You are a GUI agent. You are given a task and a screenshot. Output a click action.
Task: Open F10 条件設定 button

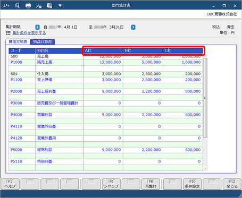click(x=192, y=184)
